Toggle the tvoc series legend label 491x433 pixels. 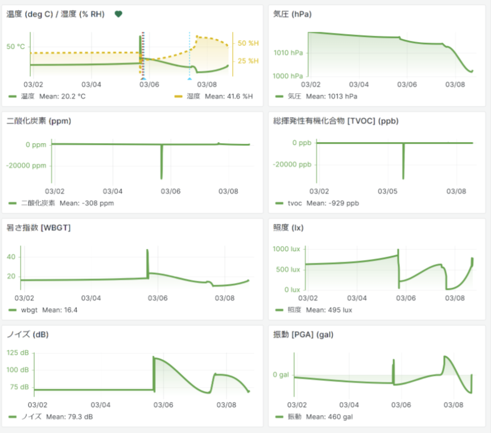(295, 203)
